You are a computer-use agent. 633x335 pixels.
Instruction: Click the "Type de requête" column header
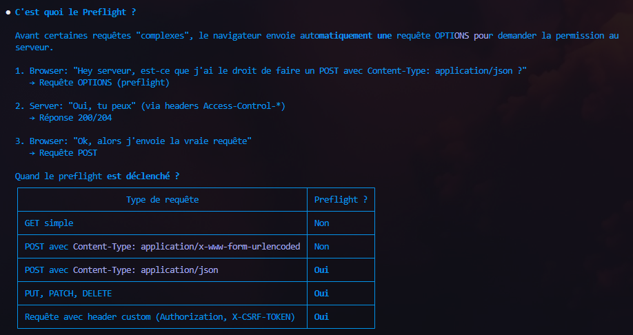pyautogui.click(x=163, y=200)
